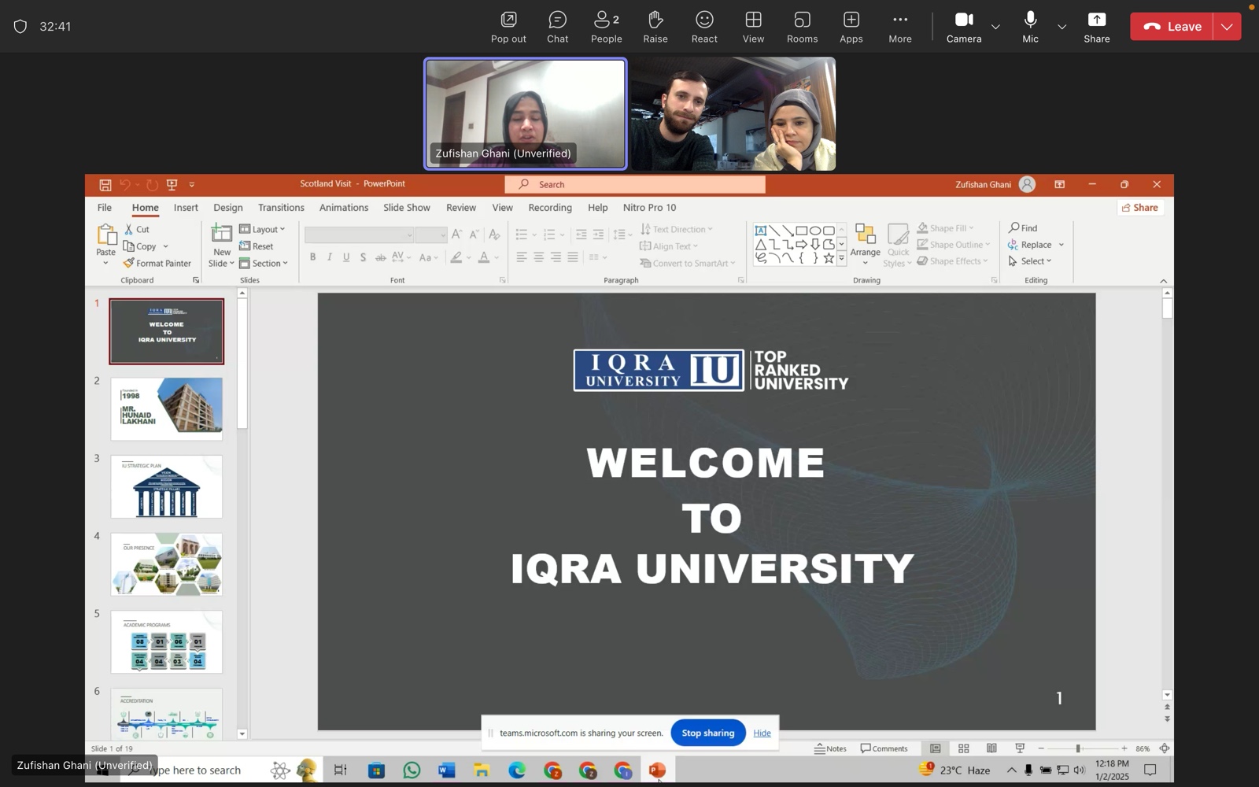Toggle Strikethrough formatting
Screen dimensions: 1259x787
point(380,257)
